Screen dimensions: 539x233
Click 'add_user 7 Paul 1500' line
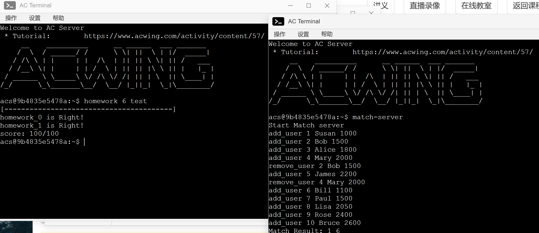[310, 198]
